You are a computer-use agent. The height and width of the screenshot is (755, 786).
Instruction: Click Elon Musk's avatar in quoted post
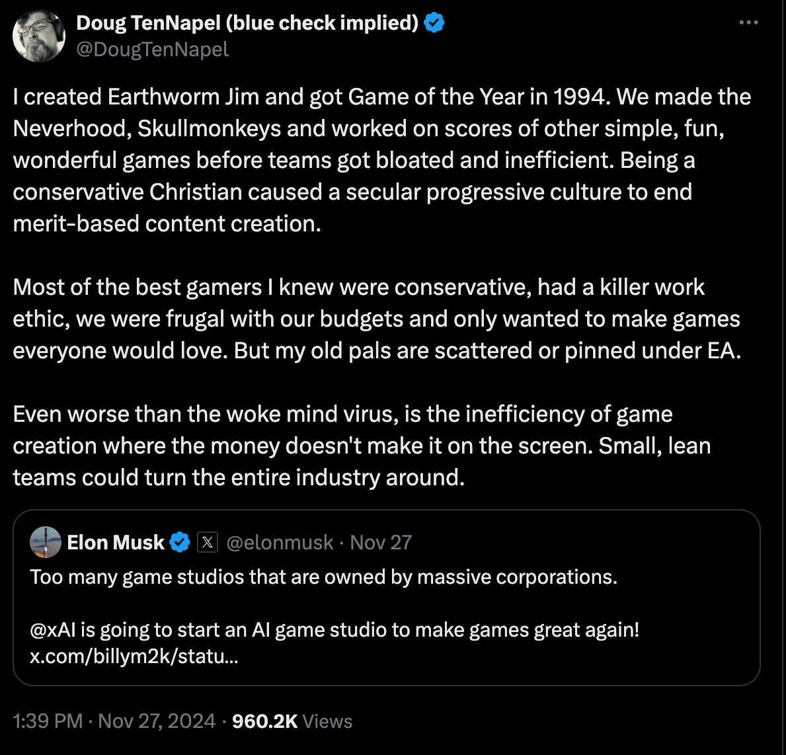[46, 543]
